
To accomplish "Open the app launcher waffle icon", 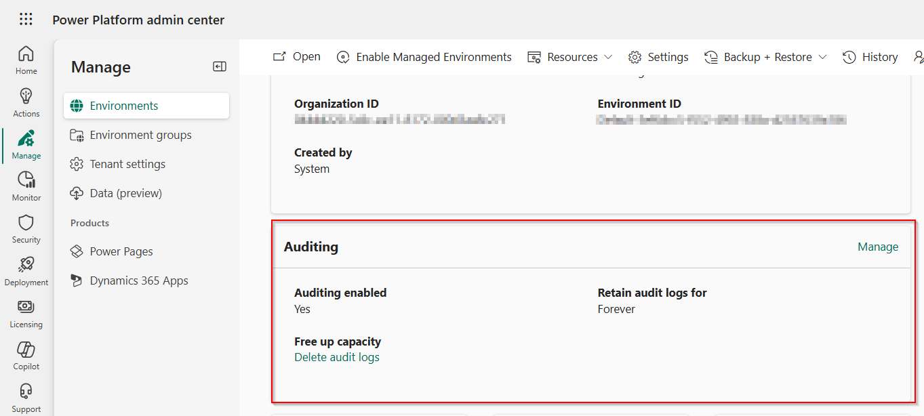I will coord(26,20).
